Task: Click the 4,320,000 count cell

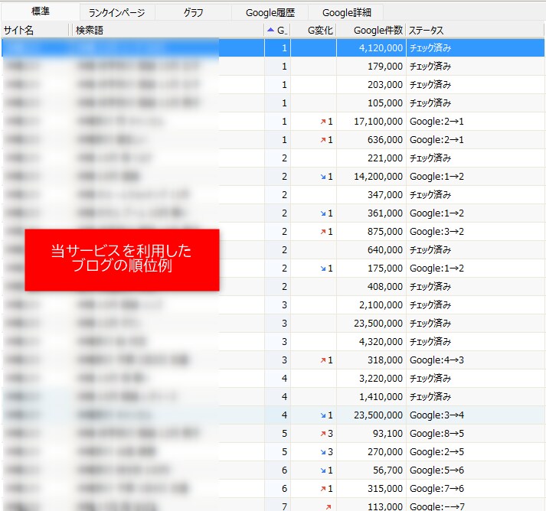Action: tap(371, 342)
